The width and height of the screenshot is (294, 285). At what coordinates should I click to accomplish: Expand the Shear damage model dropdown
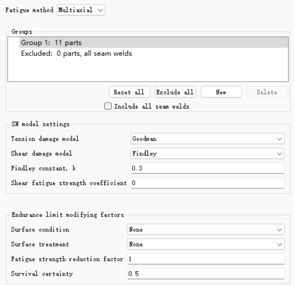[x=207, y=153]
